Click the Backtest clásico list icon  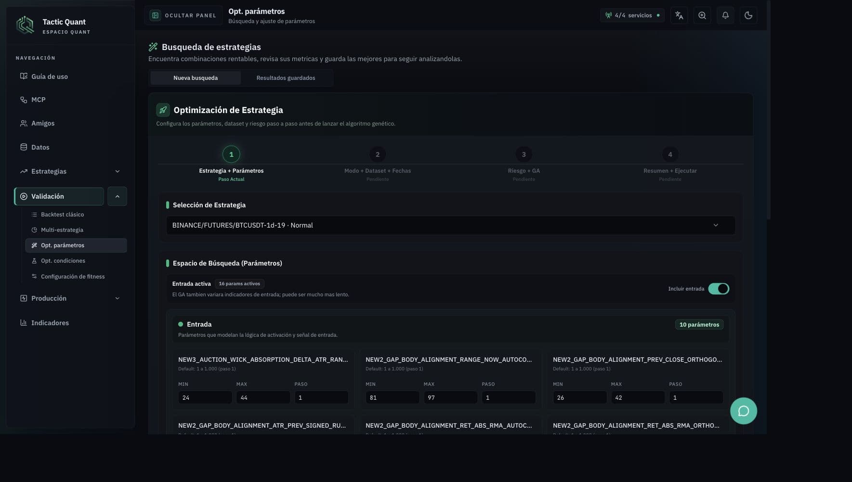(34, 215)
